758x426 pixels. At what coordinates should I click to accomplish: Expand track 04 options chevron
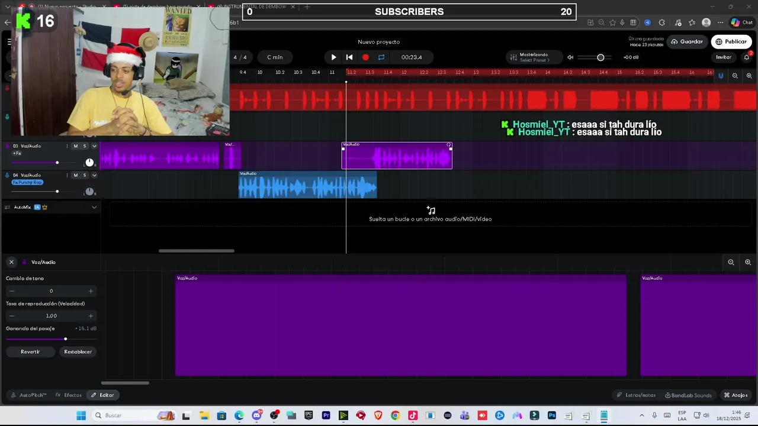tap(94, 175)
